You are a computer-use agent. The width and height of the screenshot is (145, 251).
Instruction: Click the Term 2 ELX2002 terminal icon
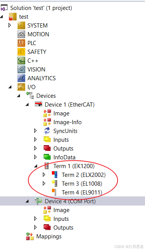click(55, 175)
